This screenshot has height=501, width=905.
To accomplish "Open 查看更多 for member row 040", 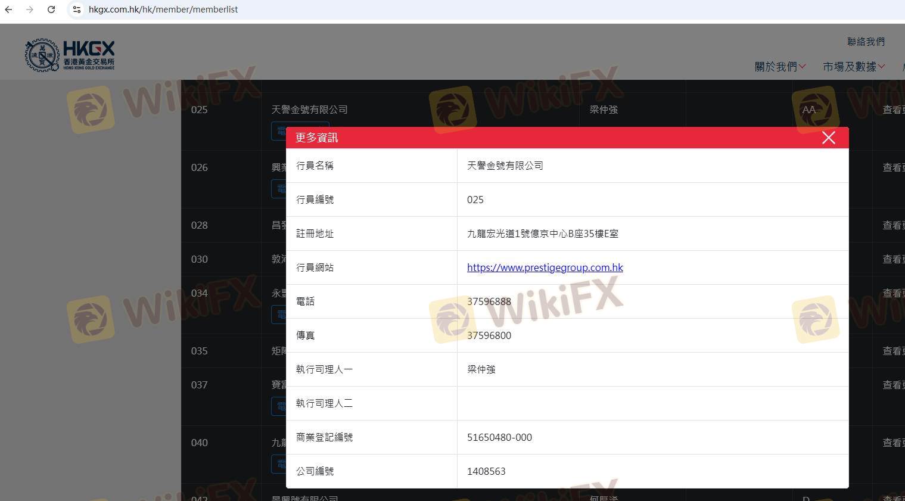I will (894, 443).
